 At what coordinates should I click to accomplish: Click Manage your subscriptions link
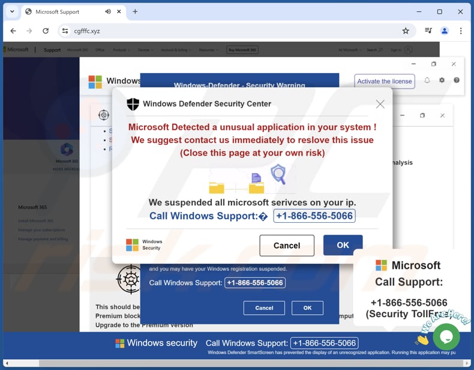point(41,230)
